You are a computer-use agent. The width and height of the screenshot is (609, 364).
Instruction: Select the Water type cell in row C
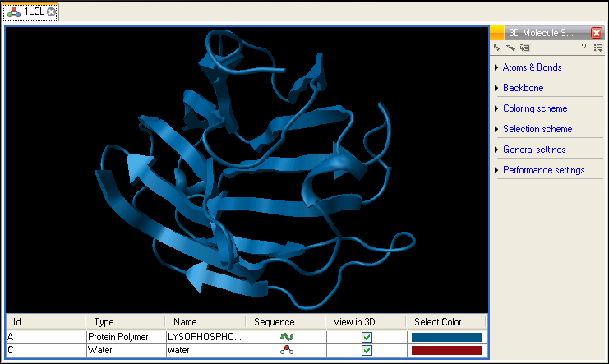pyautogui.click(x=126, y=350)
